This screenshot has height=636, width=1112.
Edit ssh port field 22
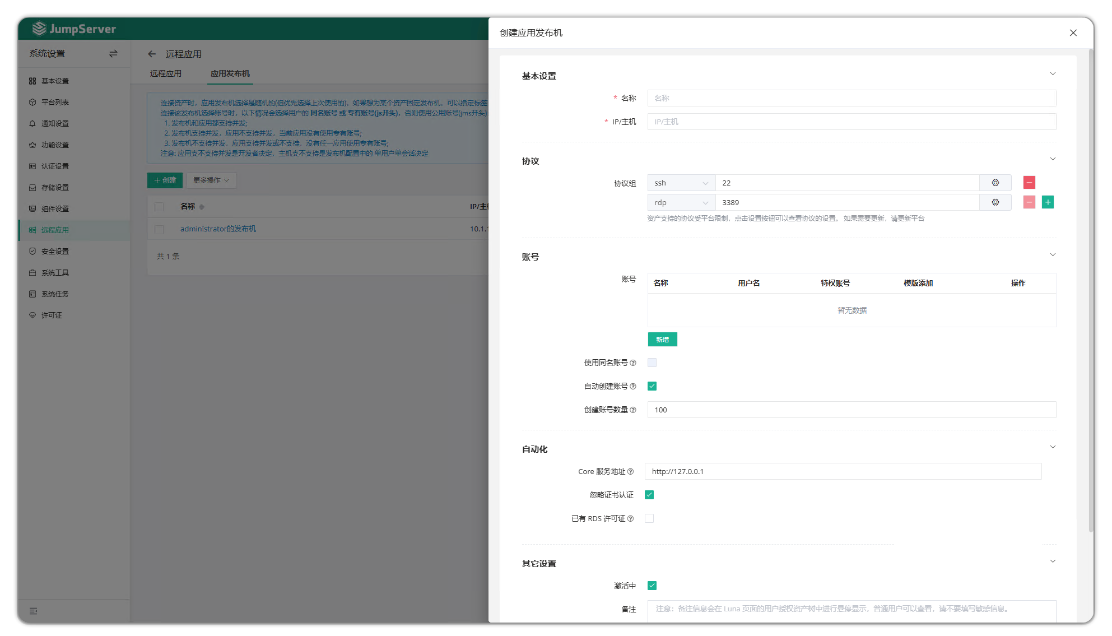(x=848, y=183)
